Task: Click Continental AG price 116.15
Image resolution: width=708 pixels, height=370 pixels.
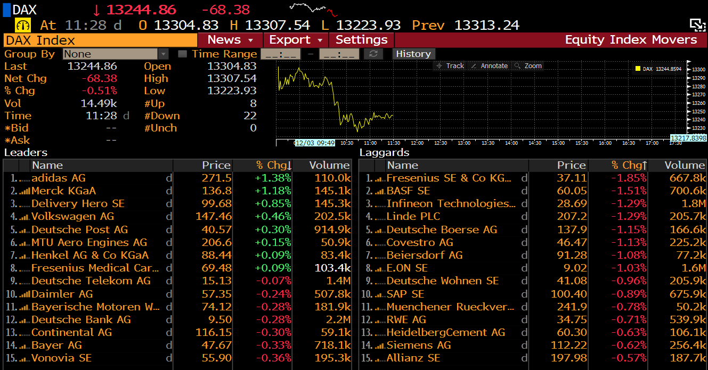Action: [x=214, y=332]
